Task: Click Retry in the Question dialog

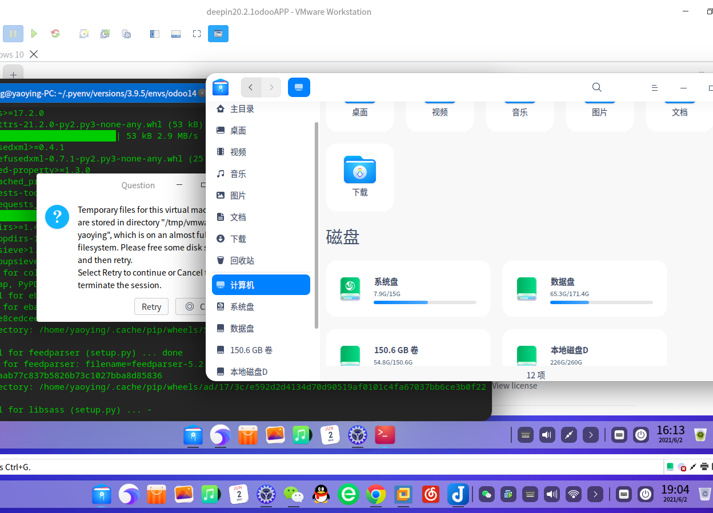Action: pos(151,306)
